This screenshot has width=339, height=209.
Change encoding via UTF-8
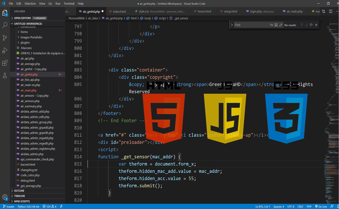(x=291, y=207)
